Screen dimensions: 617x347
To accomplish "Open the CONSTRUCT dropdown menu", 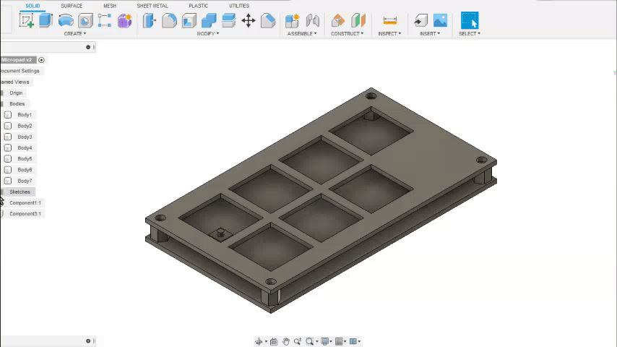I will click(x=347, y=33).
